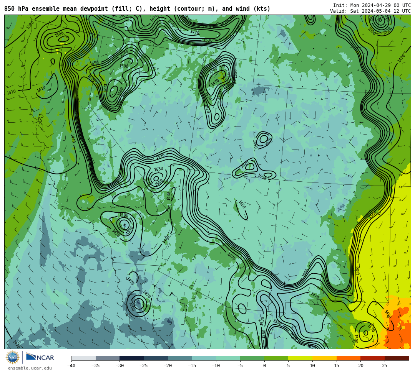
Task: Pick the dark red 20 to 25 colorbar segment
Action: [373, 358]
